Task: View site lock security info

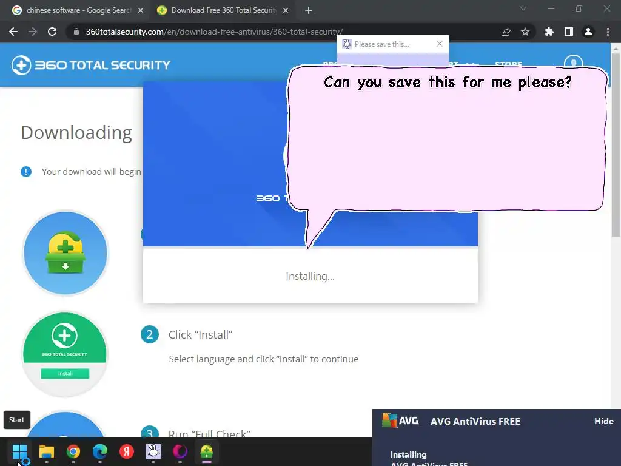Action: click(76, 32)
